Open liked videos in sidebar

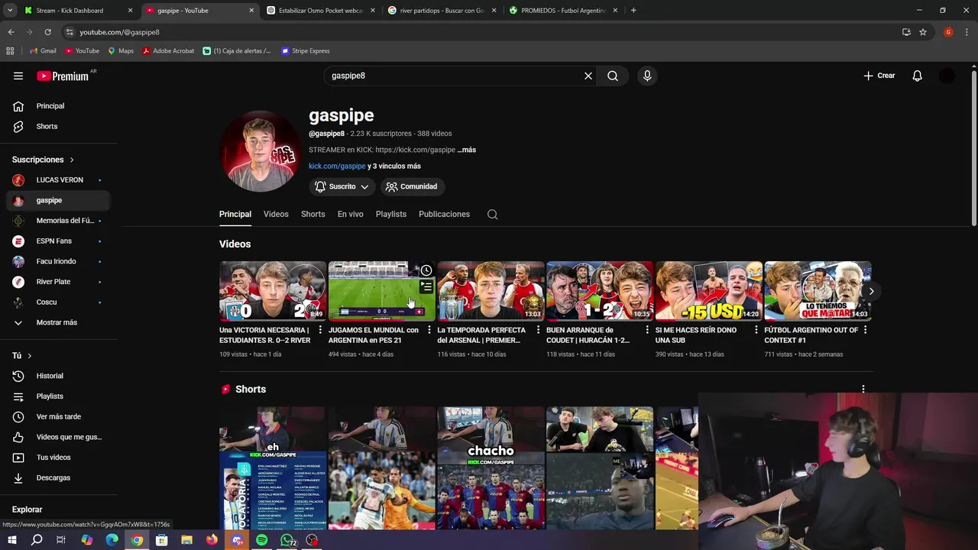pyautogui.click(x=58, y=437)
